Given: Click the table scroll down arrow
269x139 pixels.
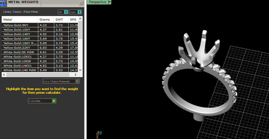Looking at the screenshot, I should (x=80, y=70).
